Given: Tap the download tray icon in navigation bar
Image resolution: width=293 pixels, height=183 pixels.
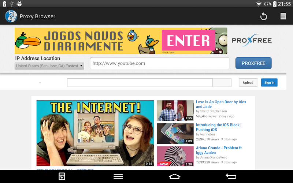Looking at the screenshot, I should point(62,176).
